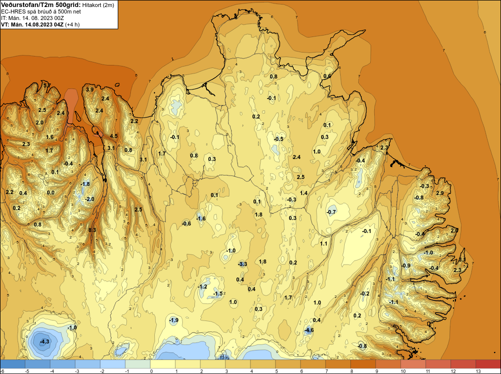Click the legend tick label "13"

pyautogui.click(x=478, y=371)
